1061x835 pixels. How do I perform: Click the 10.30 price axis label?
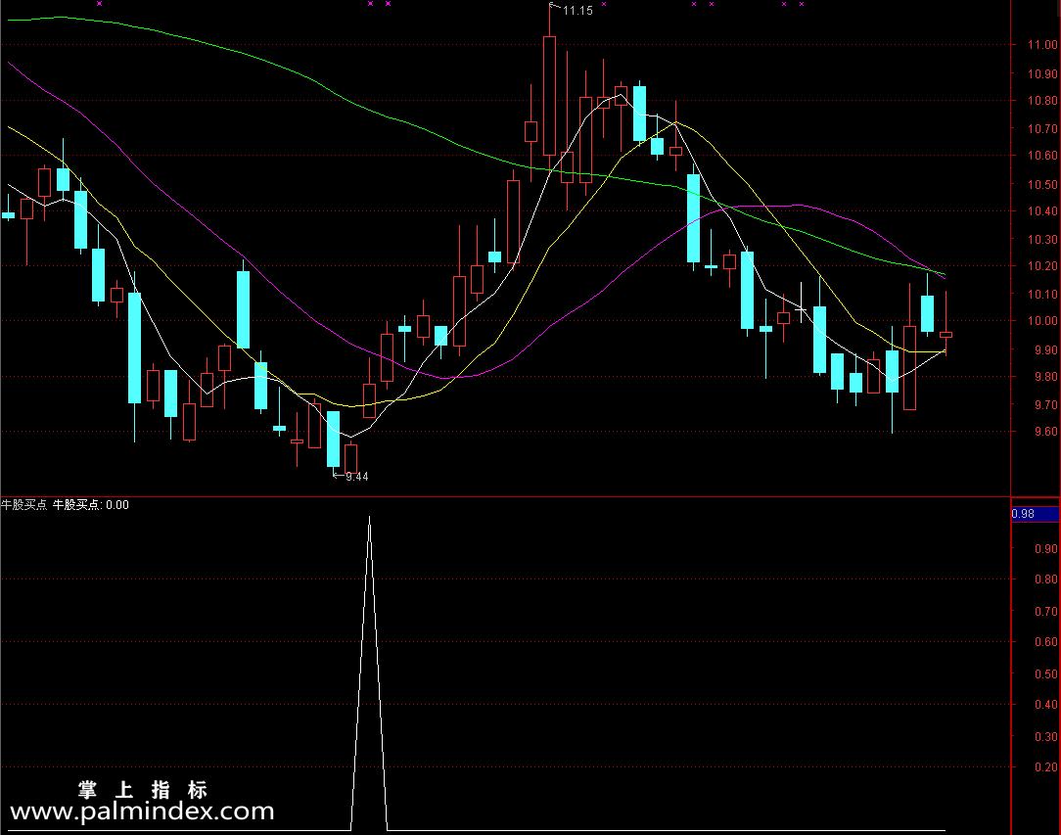coord(1042,239)
